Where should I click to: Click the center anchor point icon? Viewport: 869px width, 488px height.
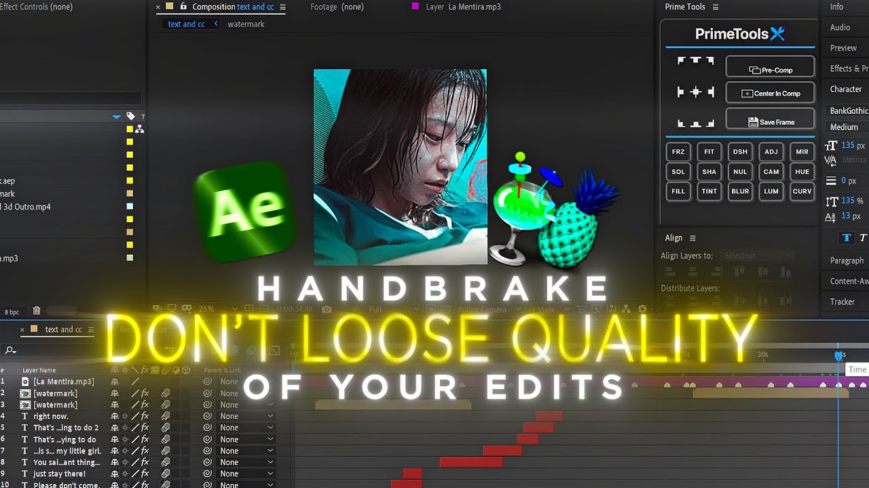tap(695, 92)
